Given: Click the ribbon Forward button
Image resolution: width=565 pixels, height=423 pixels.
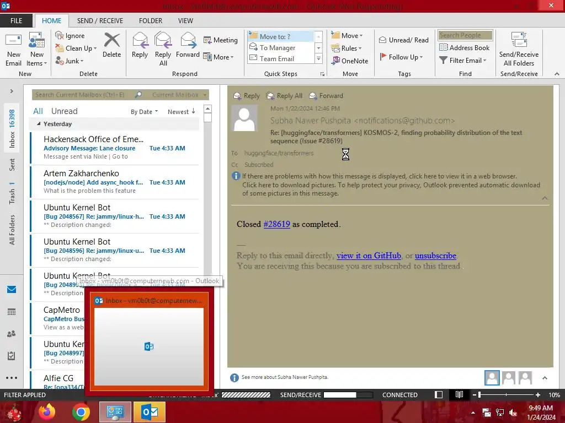Looking at the screenshot, I should click(x=188, y=46).
